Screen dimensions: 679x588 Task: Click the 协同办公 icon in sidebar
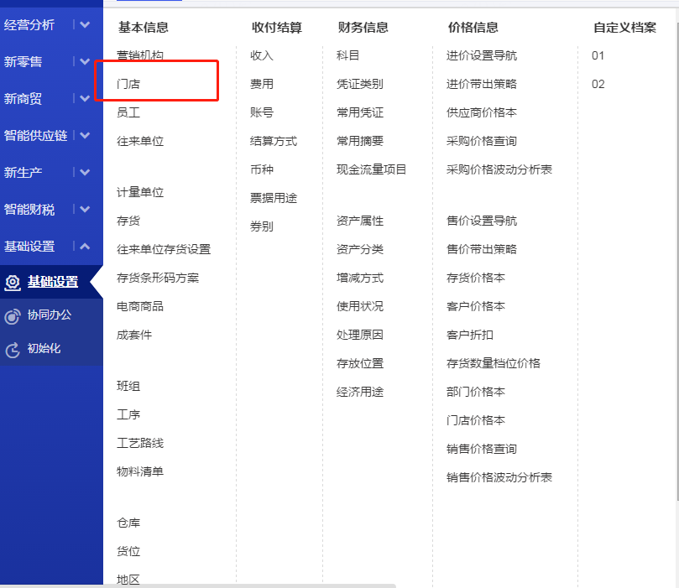point(13,316)
